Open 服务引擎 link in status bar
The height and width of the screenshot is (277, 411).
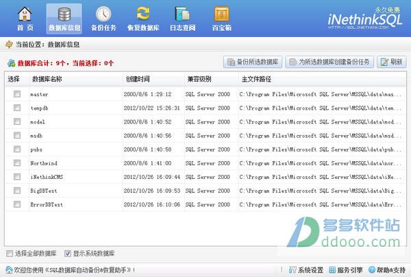coord(350,270)
